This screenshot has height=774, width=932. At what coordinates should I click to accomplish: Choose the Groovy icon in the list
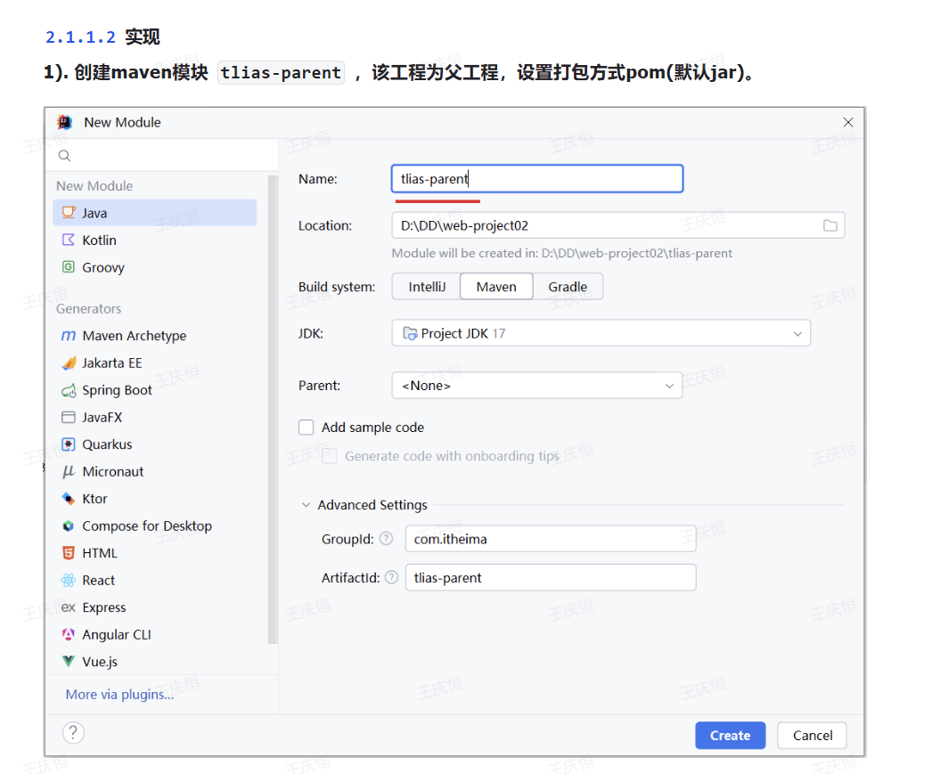coord(69,267)
